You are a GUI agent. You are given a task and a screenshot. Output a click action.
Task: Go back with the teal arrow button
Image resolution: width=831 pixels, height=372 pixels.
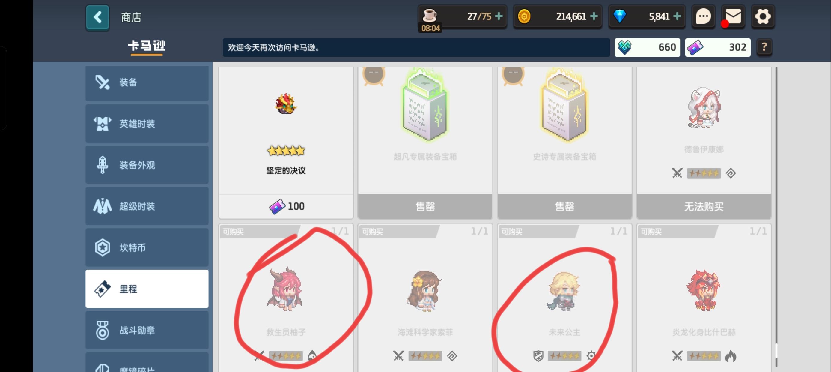pos(97,17)
